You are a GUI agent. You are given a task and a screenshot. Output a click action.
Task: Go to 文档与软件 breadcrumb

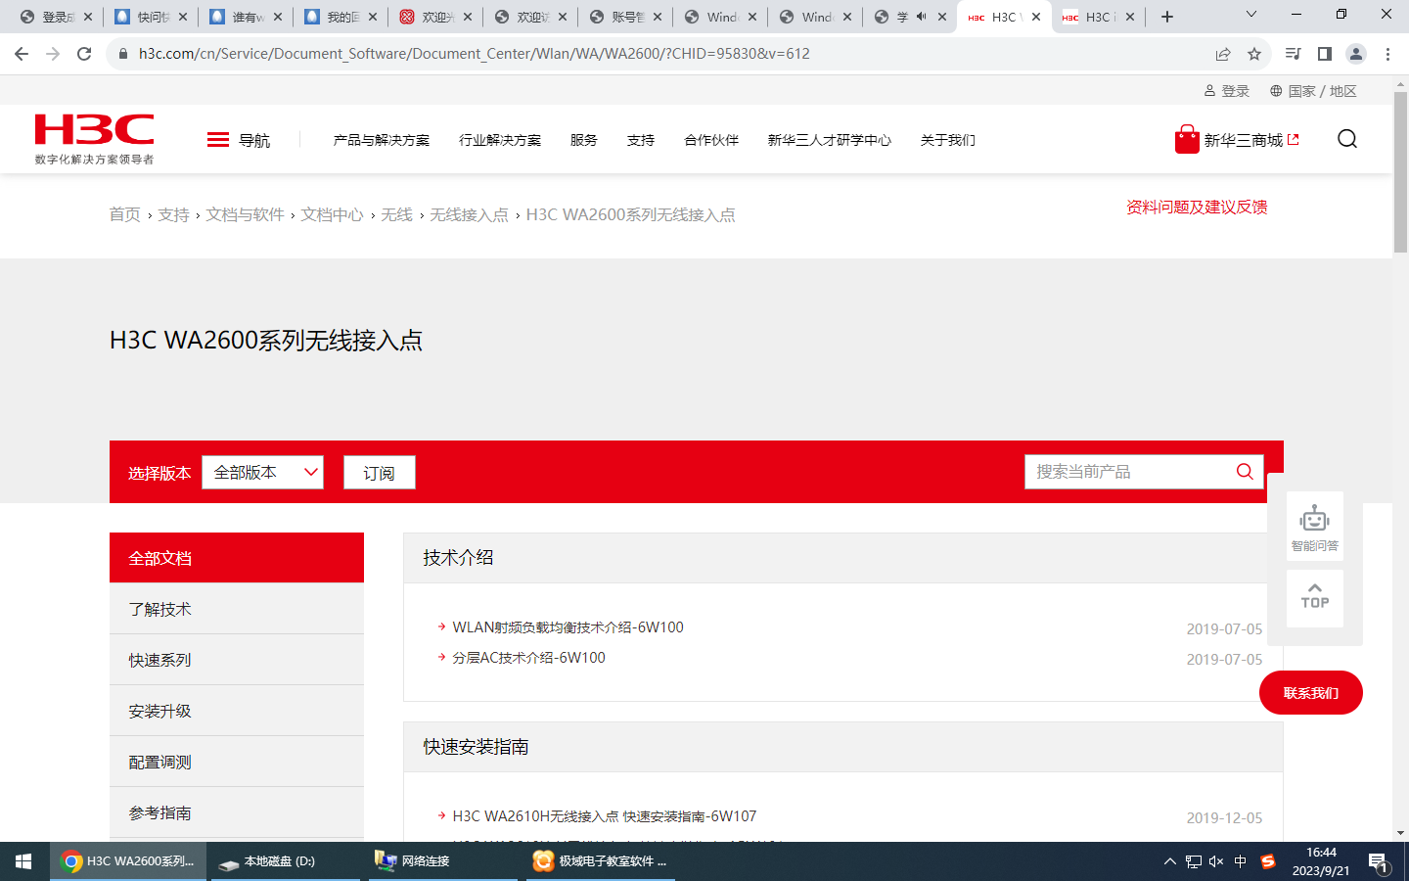pyautogui.click(x=245, y=214)
